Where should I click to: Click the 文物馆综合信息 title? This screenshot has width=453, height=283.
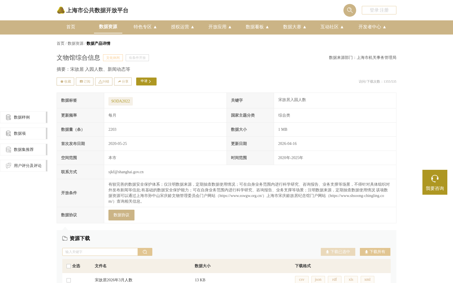click(x=78, y=58)
